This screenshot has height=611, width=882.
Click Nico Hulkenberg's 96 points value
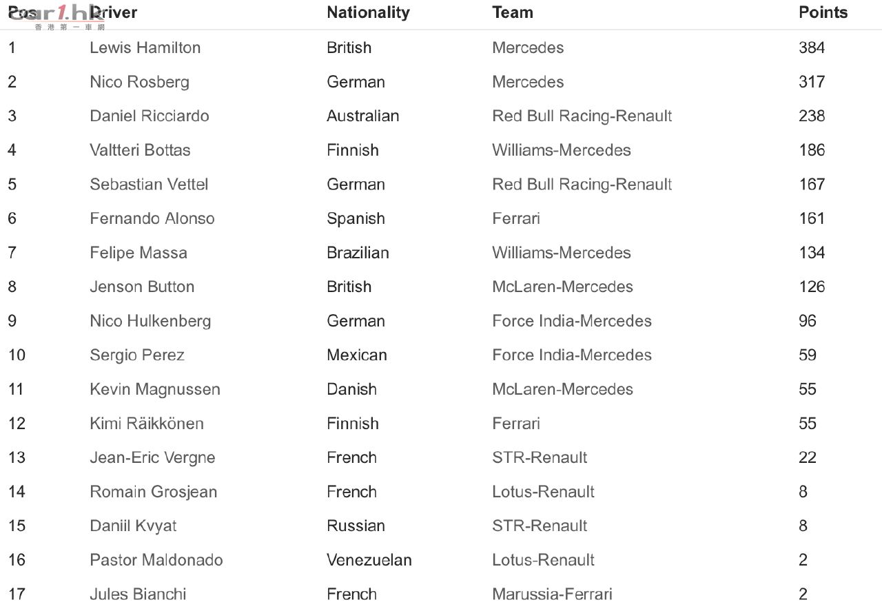tap(808, 321)
